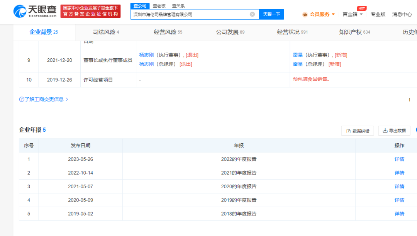Open 详情 for the 2019 annual report

point(400,200)
